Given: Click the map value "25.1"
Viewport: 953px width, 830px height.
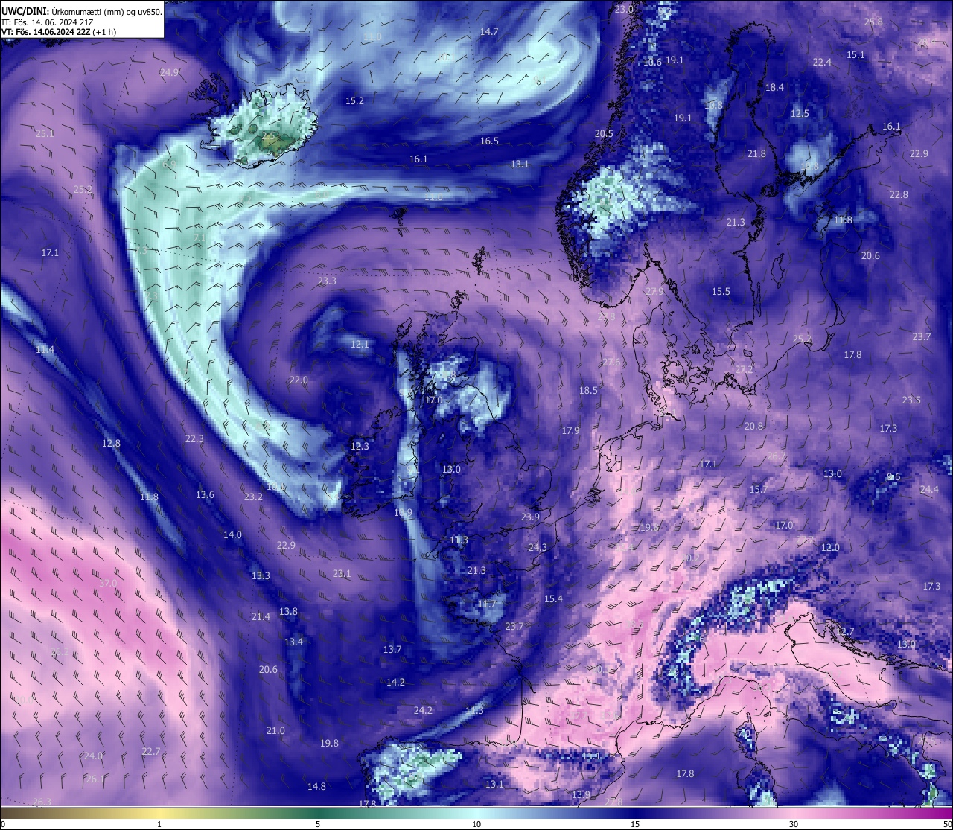Looking at the screenshot, I should pos(45,133).
